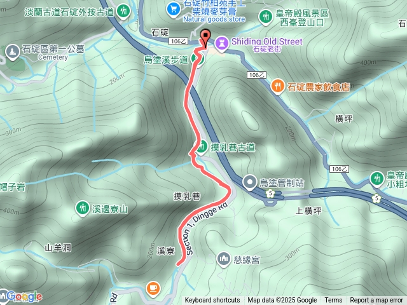
Task: Select the 溪邊寮山 green hiking icon
Action: pos(82,208)
